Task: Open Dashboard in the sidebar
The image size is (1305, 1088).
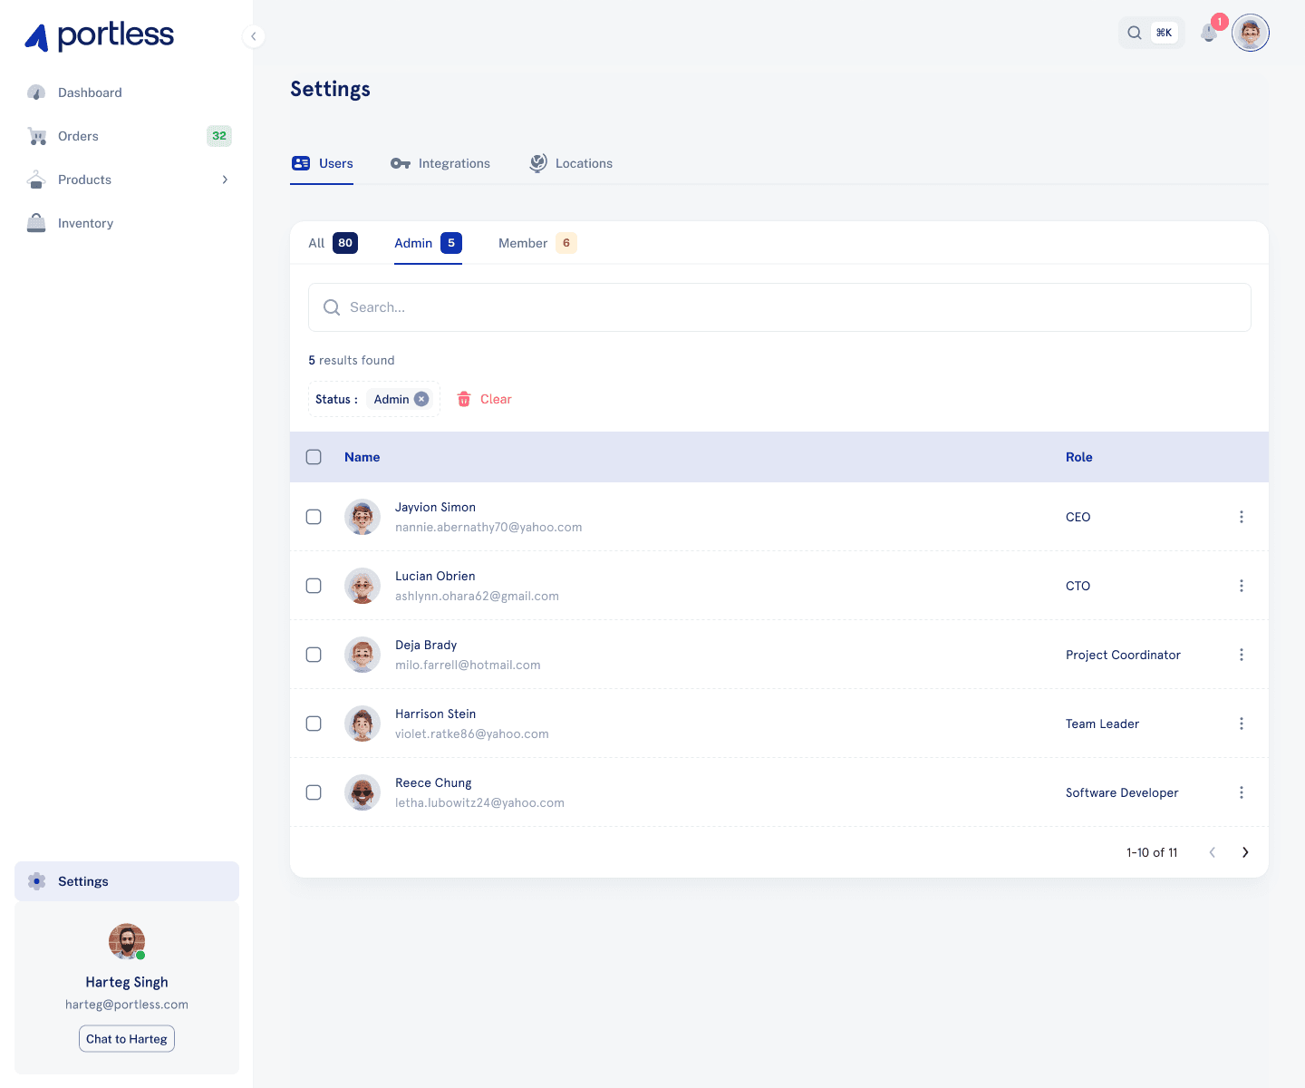Action: click(127, 92)
